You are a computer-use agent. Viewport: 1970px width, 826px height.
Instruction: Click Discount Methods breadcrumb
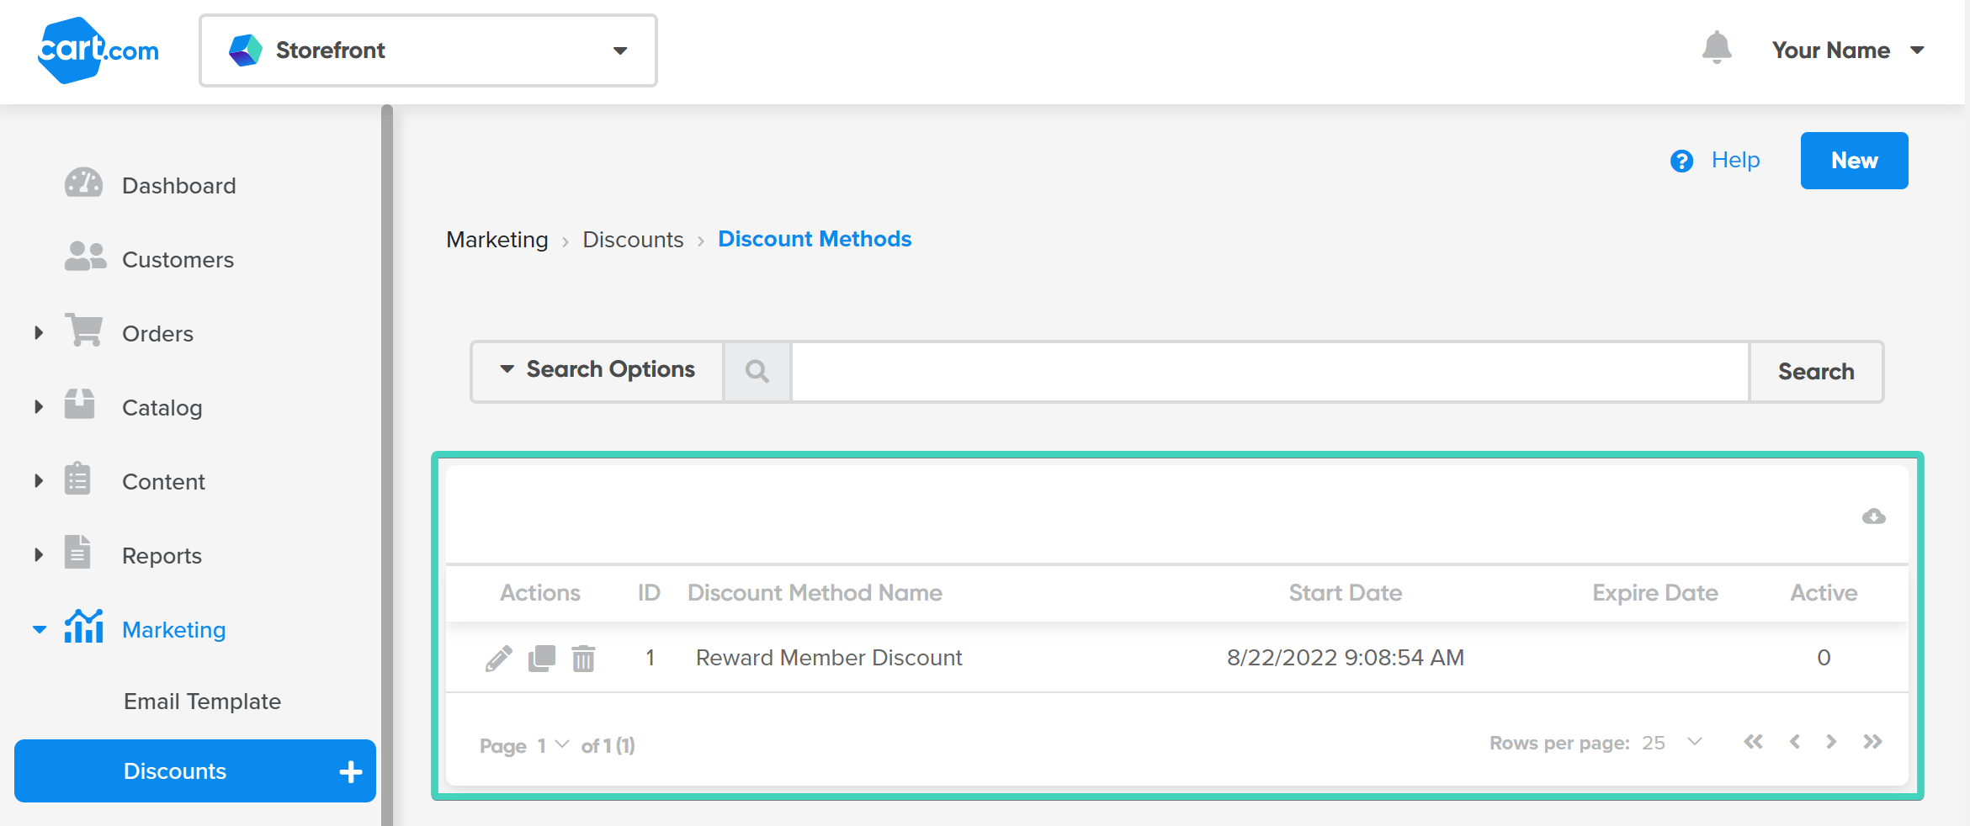[815, 239]
